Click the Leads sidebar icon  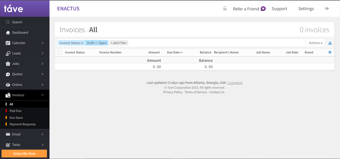click(8, 53)
